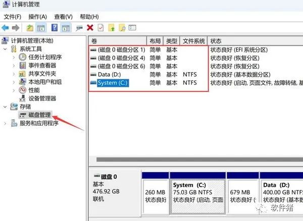The image size is (303, 221).
Task: Click the Forward arrow toolbar icon
Action: pyautogui.click(x=16, y=28)
